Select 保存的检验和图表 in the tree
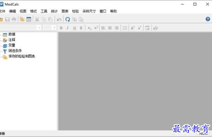The image size is (212, 139). coord(22,56)
